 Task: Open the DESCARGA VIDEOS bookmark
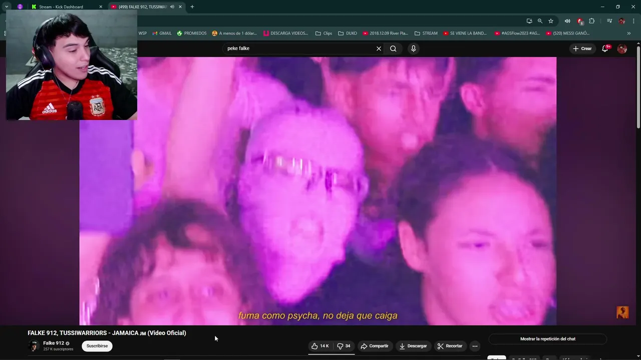[x=286, y=33]
